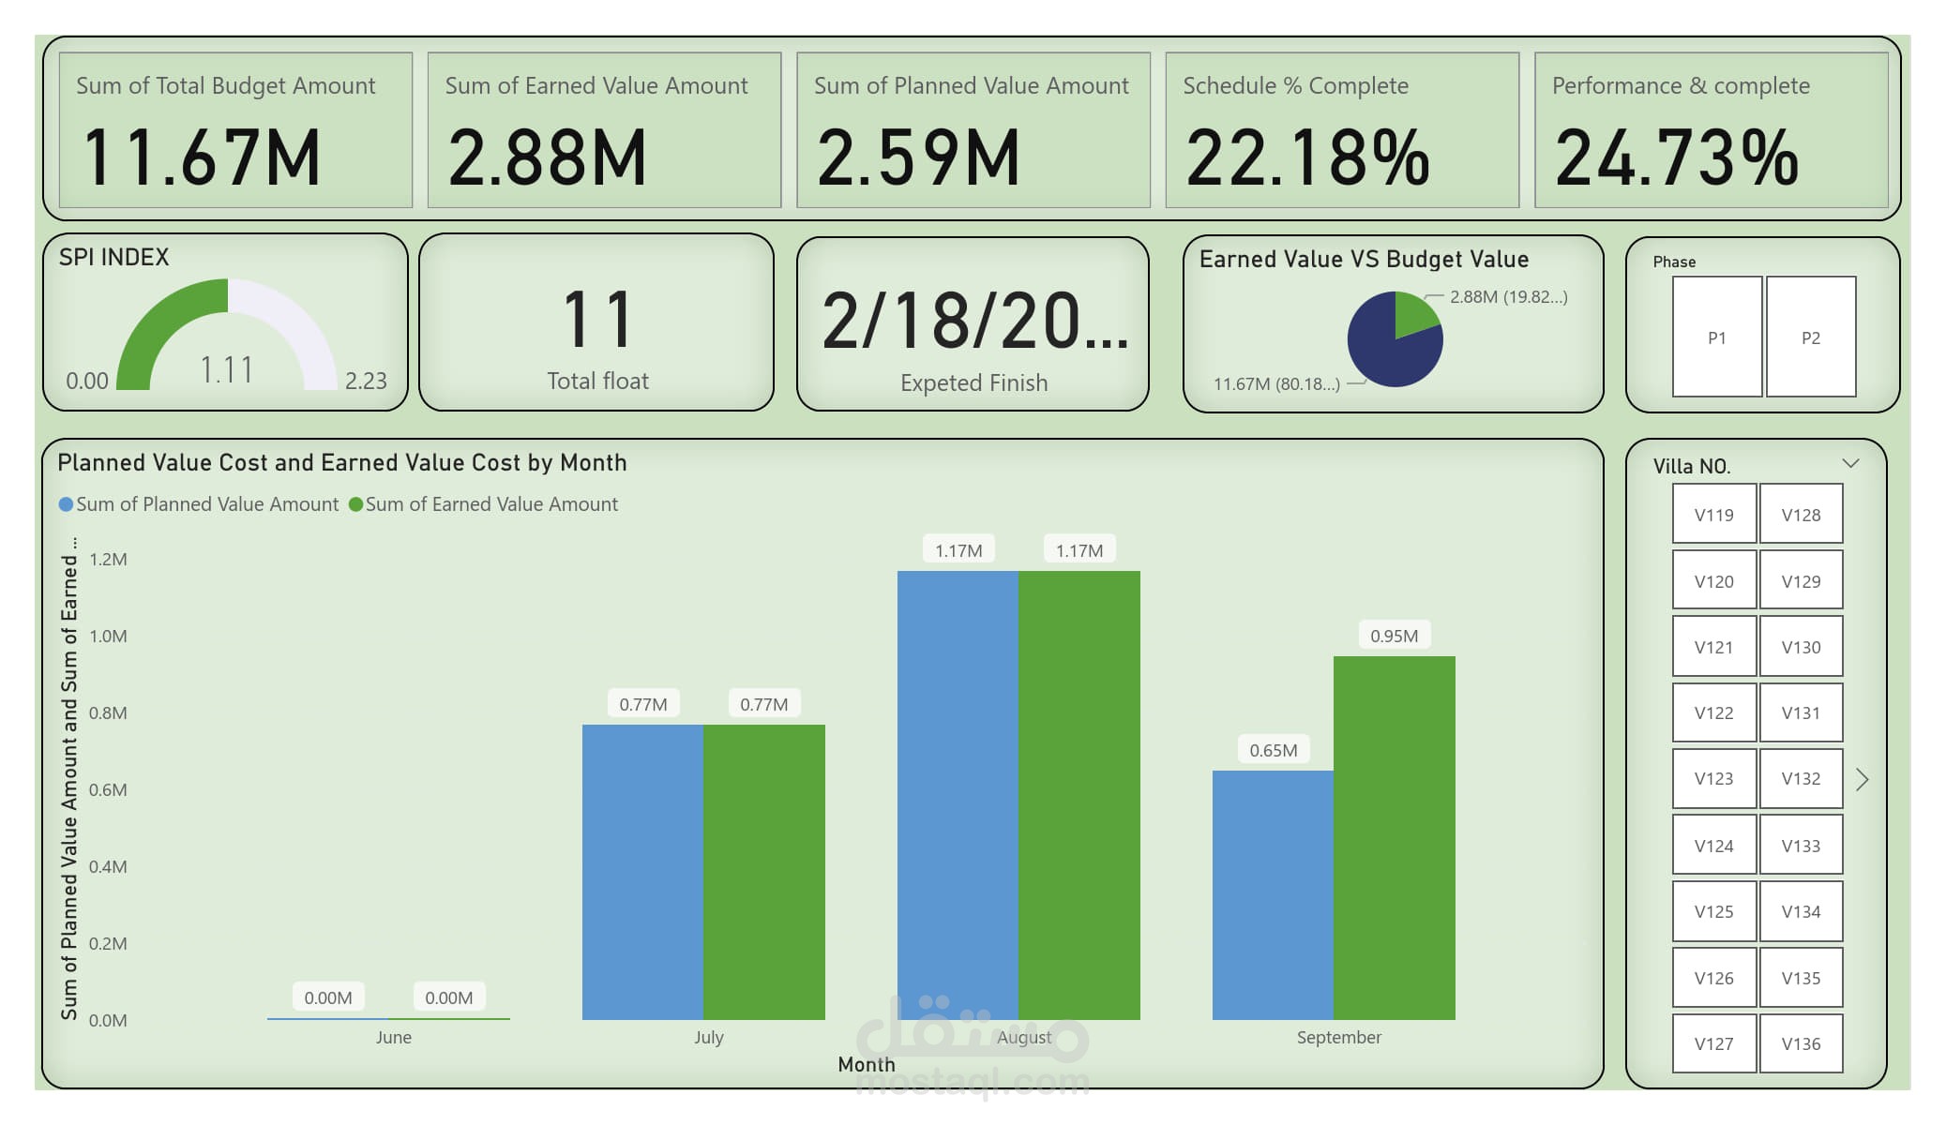The width and height of the screenshot is (1946, 1125).
Task: Click the August planned value blue bar
Action: click(x=957, y=795)
